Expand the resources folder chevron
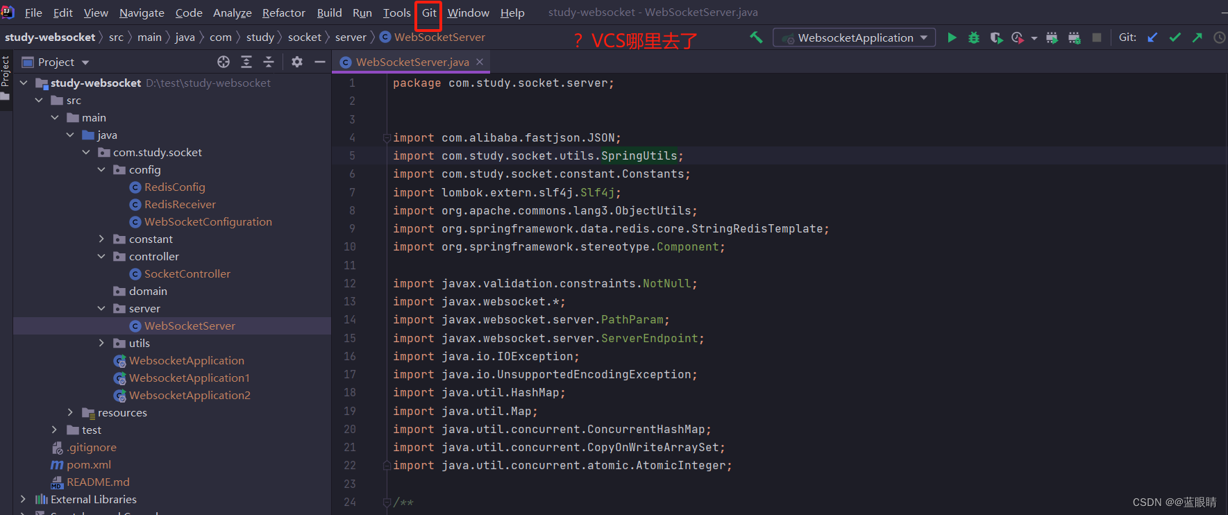 tap(70, 412)
